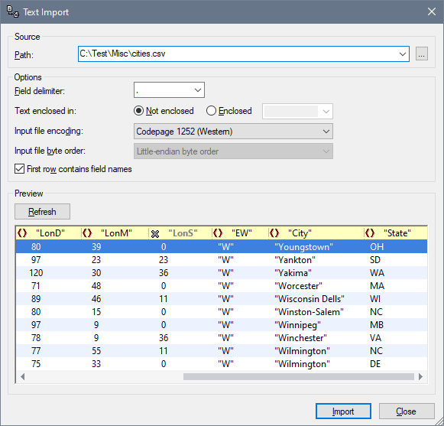Select the Wisconsin Dells preview row
This screenshot has width=444, height=426.
[x=222, y=299]
